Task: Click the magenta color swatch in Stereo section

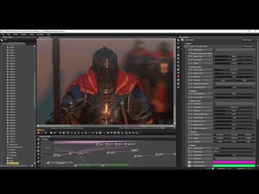Action: point(234,162)
